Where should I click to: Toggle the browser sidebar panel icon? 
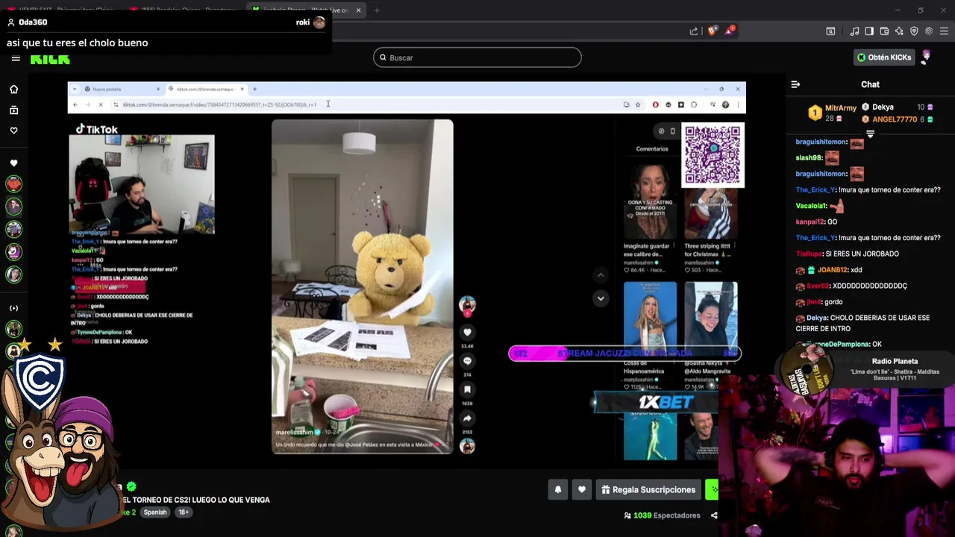pyautogui.click(x=869, y=31)
